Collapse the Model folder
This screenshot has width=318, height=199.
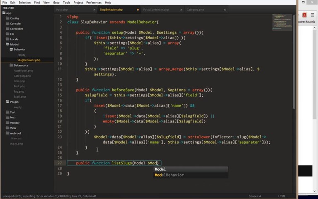pos(12,44)
